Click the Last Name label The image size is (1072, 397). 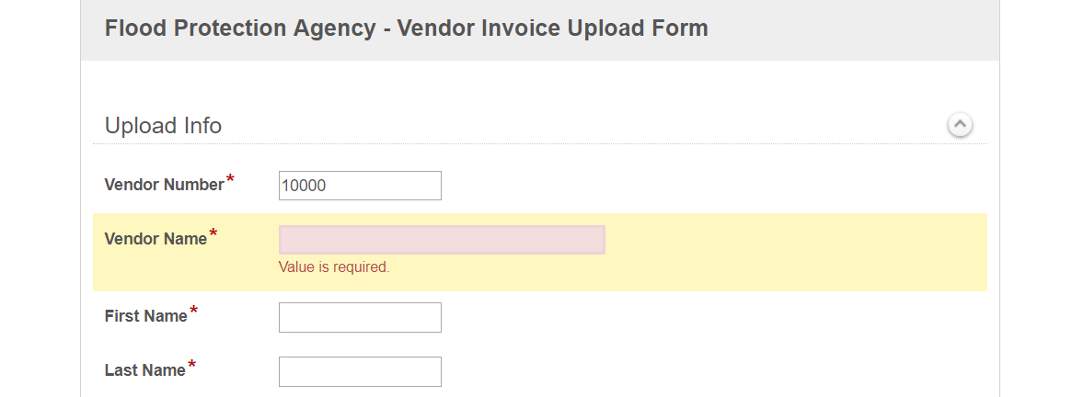[145, 370]
